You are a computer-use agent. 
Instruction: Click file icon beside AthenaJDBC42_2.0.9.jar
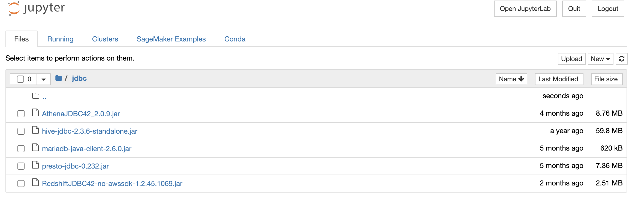tap(35, 113)
